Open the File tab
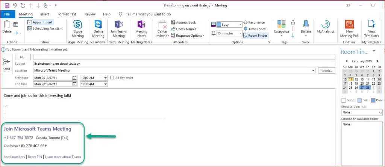 8,14
